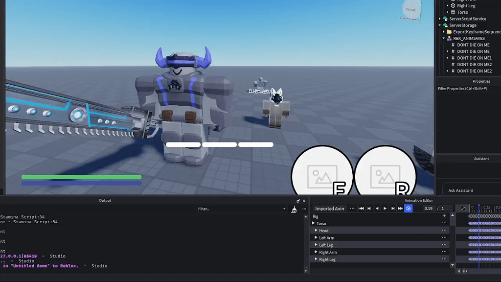Expand the Left Leg track

[x=316, y=245]
